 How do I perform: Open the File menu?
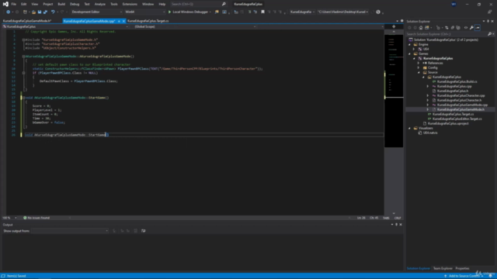point(14,4)
